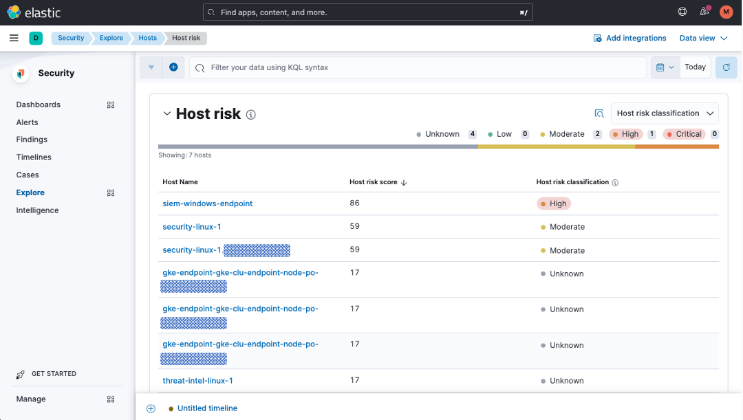Go to Explore breadcrumb
Viewport: 743px width, 420px height.
point(111,38)
